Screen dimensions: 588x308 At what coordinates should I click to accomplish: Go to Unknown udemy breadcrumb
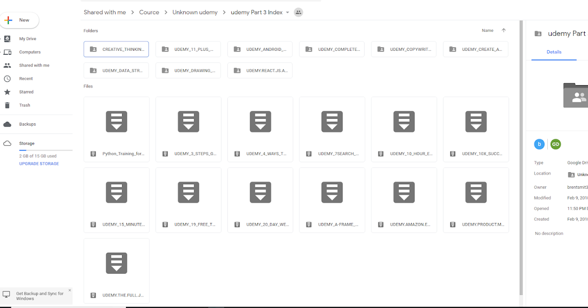195,12
